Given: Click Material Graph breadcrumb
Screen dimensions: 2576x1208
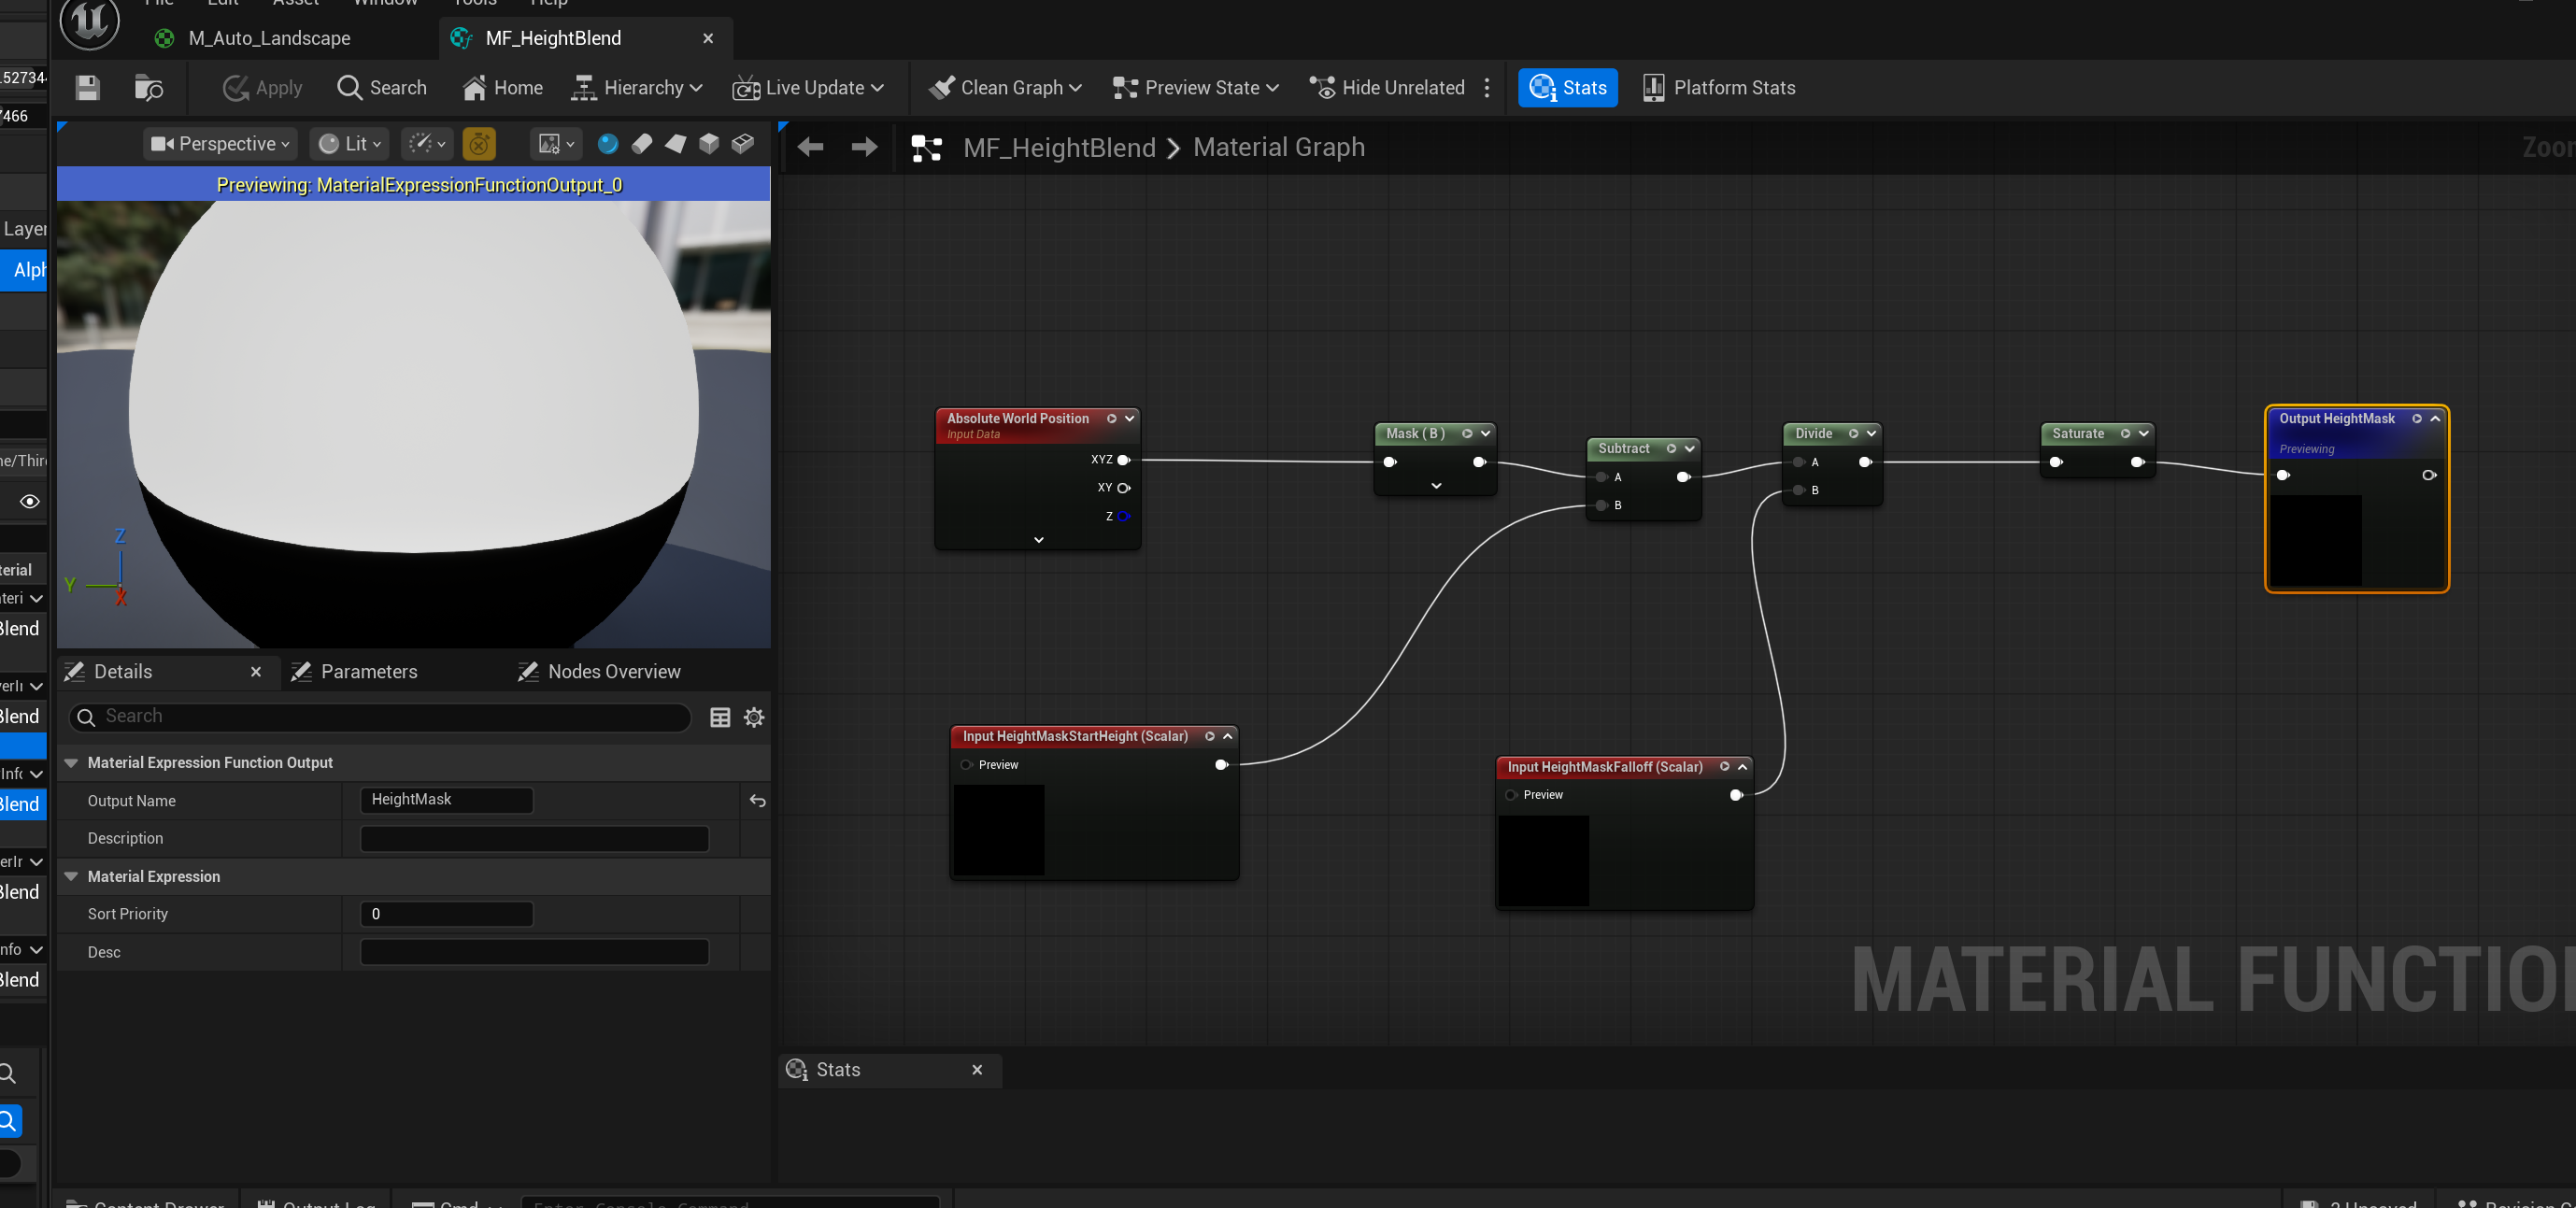Looking at the screenshot, I should point(1279,148).
